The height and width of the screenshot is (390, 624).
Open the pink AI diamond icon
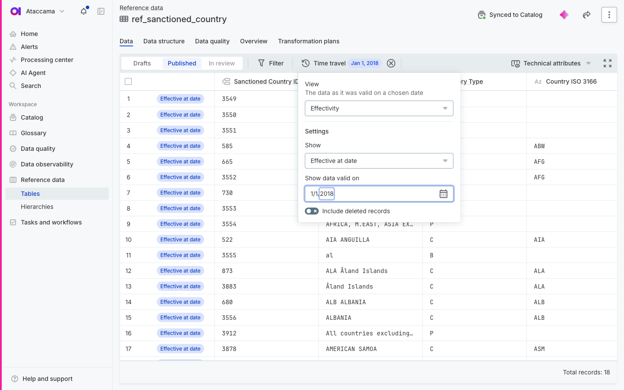coord(564,15)
